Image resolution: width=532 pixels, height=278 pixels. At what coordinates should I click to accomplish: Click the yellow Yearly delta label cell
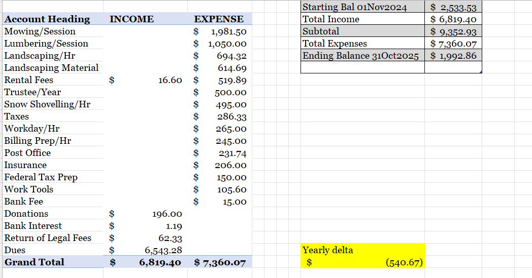tap(362, 250)
